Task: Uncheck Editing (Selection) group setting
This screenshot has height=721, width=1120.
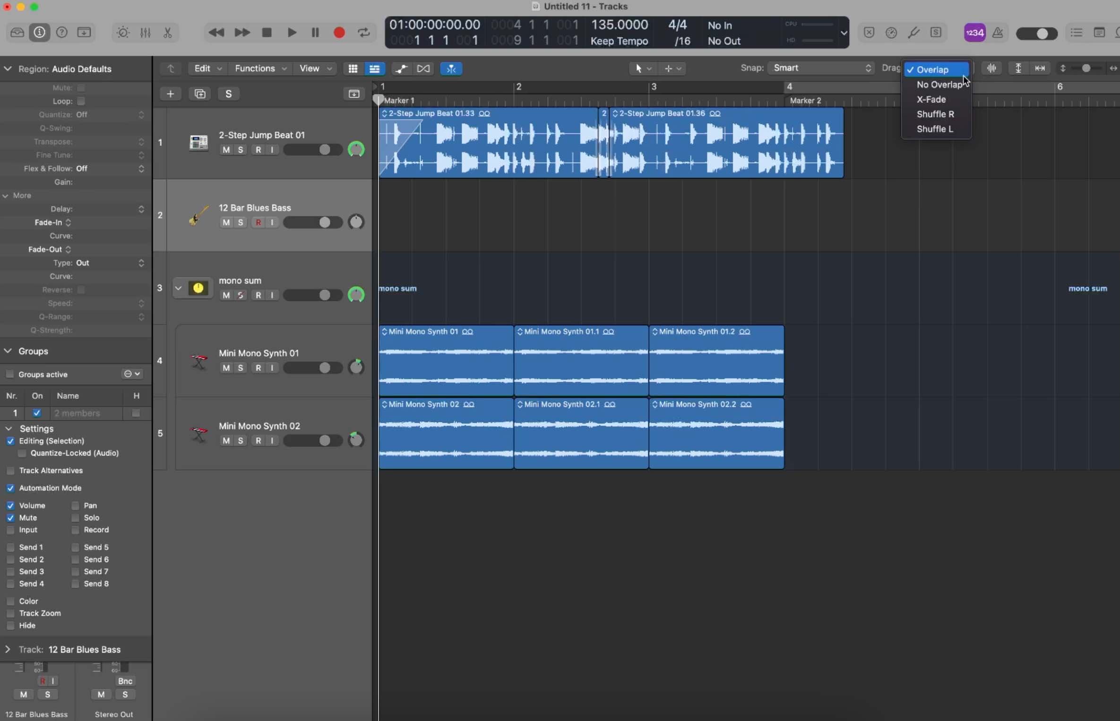Action: (10, 441)
